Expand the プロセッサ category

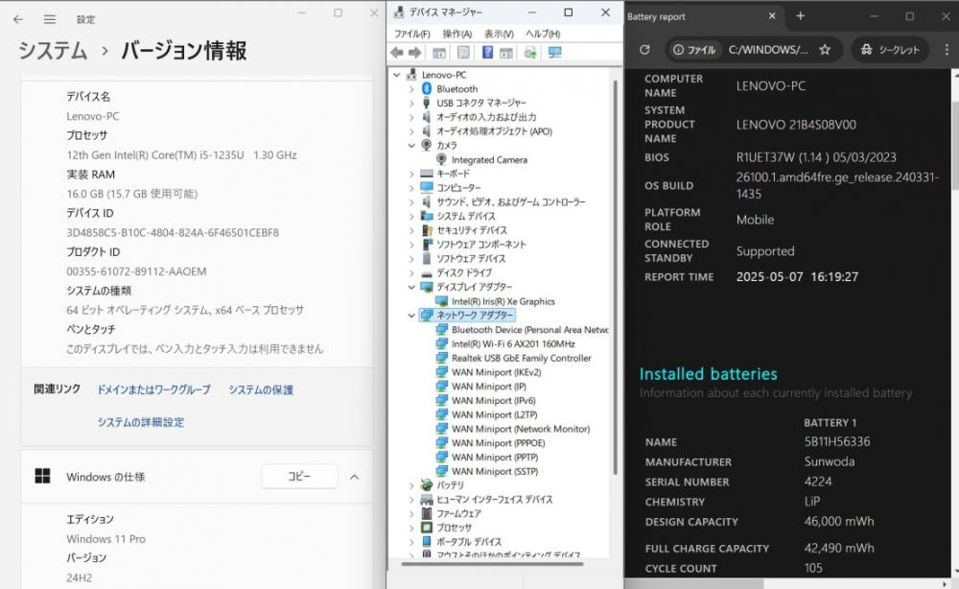click(411, 528)
